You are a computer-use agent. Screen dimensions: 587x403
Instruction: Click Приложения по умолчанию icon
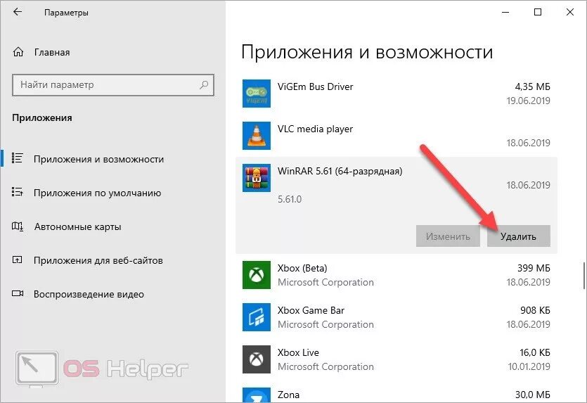[x=17, y=192]
